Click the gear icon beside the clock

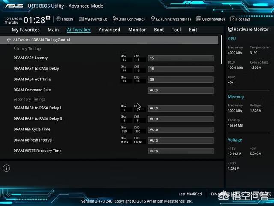48,18
